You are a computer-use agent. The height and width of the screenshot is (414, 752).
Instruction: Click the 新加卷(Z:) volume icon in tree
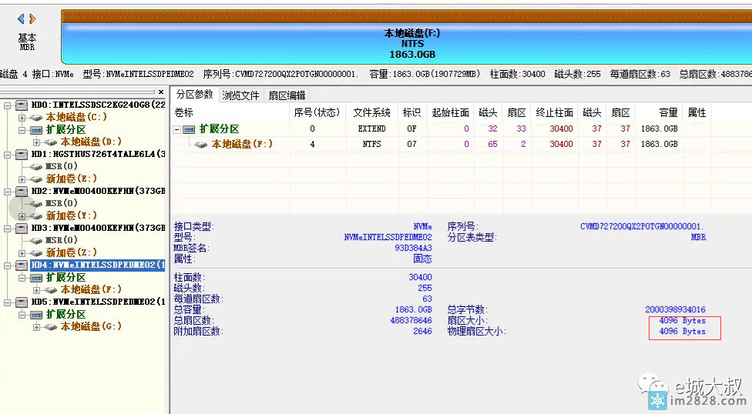37,252
